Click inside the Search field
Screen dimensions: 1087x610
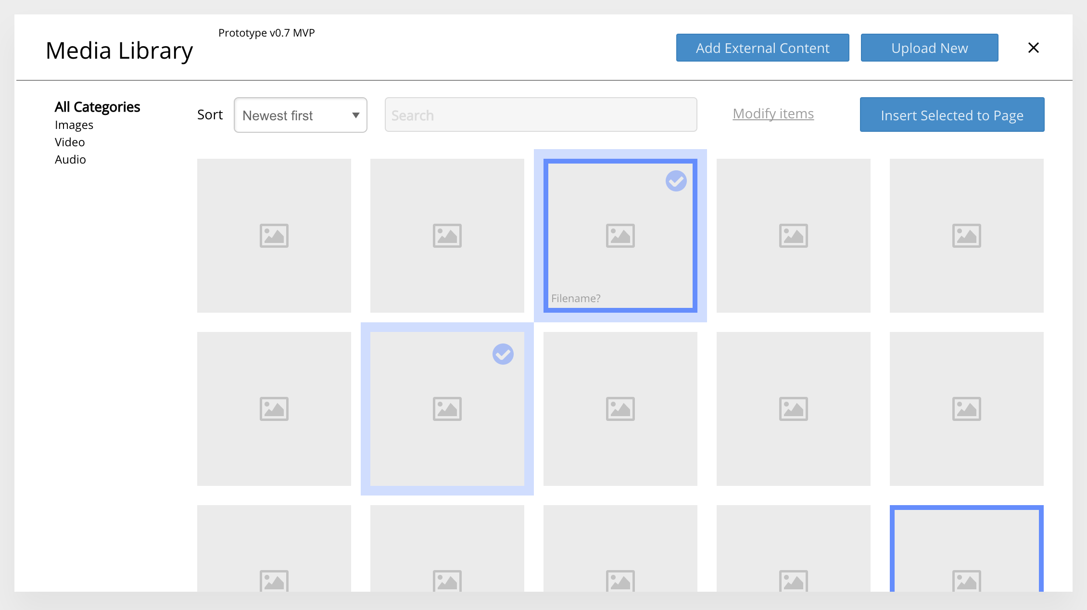[541, 115]
